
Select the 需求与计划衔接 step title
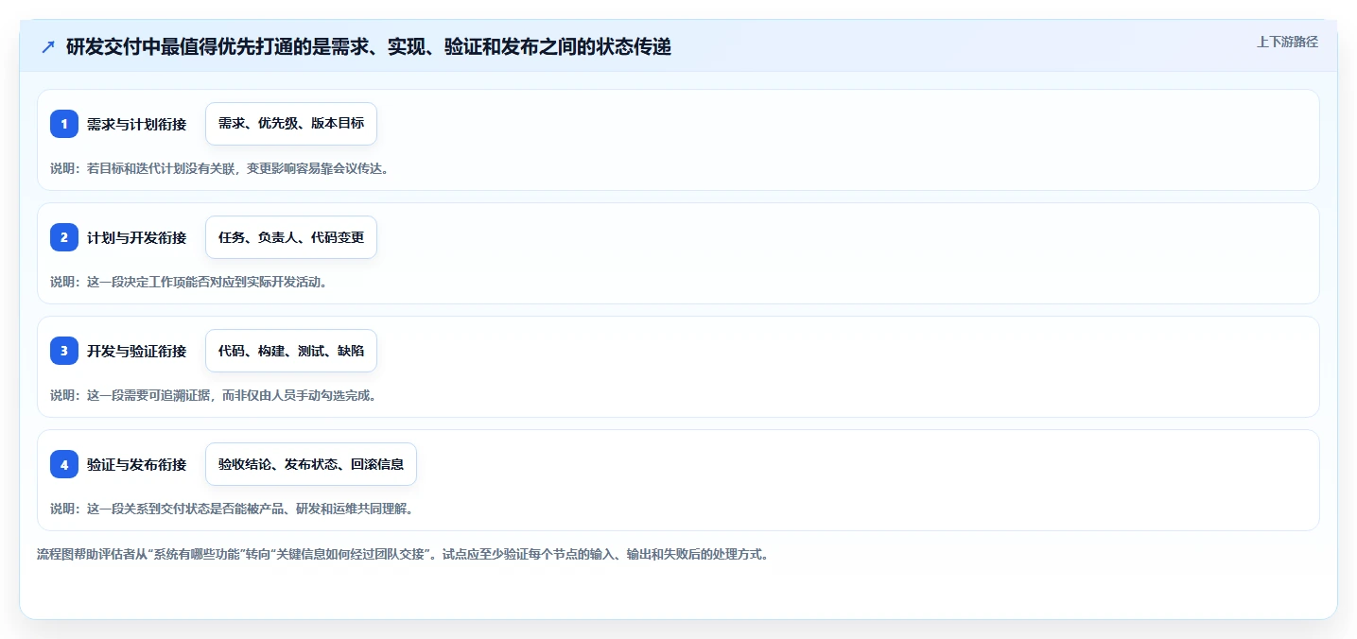[136, 124]
